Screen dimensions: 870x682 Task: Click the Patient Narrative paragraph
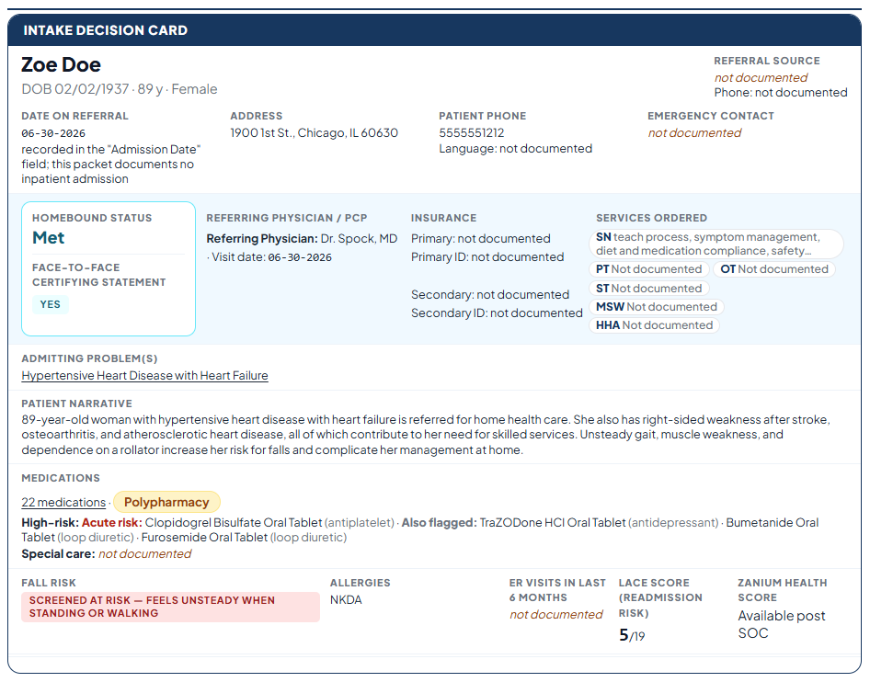pyautogui.click(x=426, y=435)
